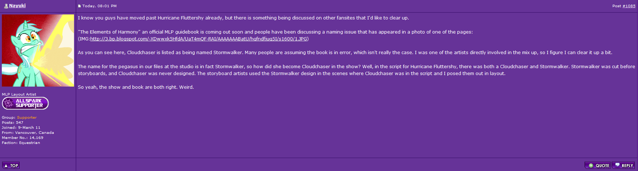Click the From: Vancouver, Canada line

[x=28, y=133]
